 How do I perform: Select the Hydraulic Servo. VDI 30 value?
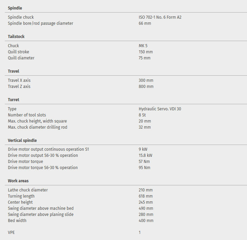162,109
